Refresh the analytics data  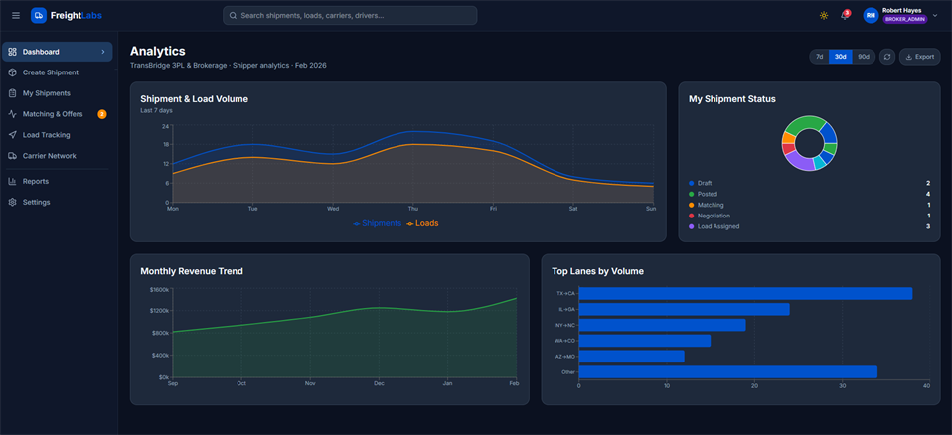tap(887, 57)
